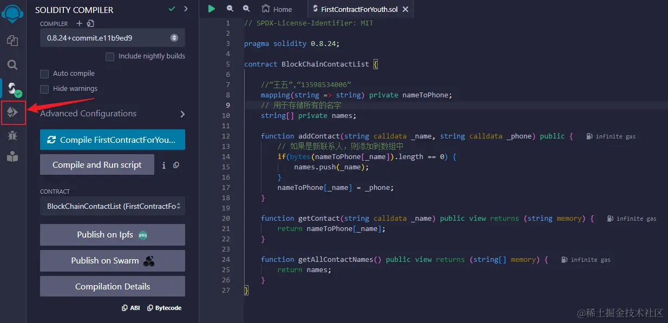
Task: Enable the Auto compile checkbox
Action: tap(44, 74)
